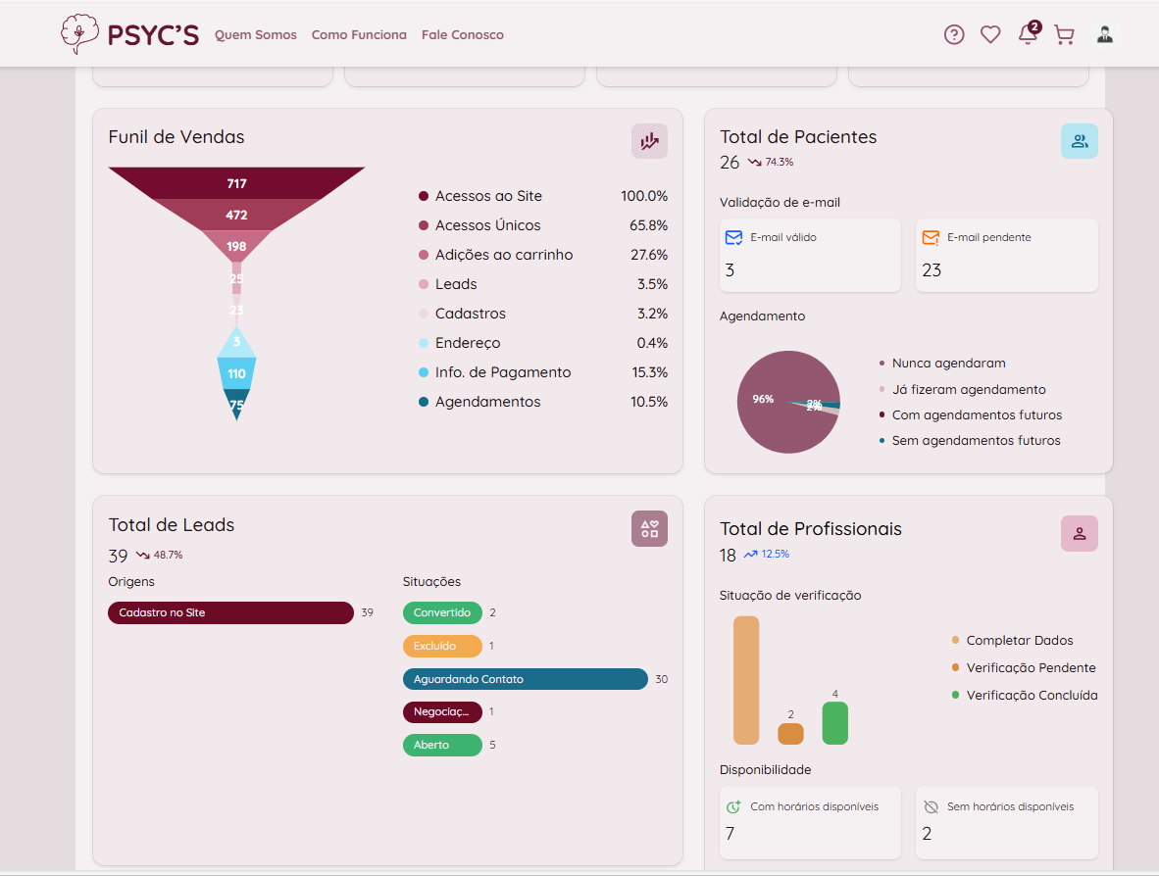The width and height of the screenshot is (1159, 876).
Task: Click the PSYC'S brain logo
Action: pyautogui.click(x=76, y=33)
